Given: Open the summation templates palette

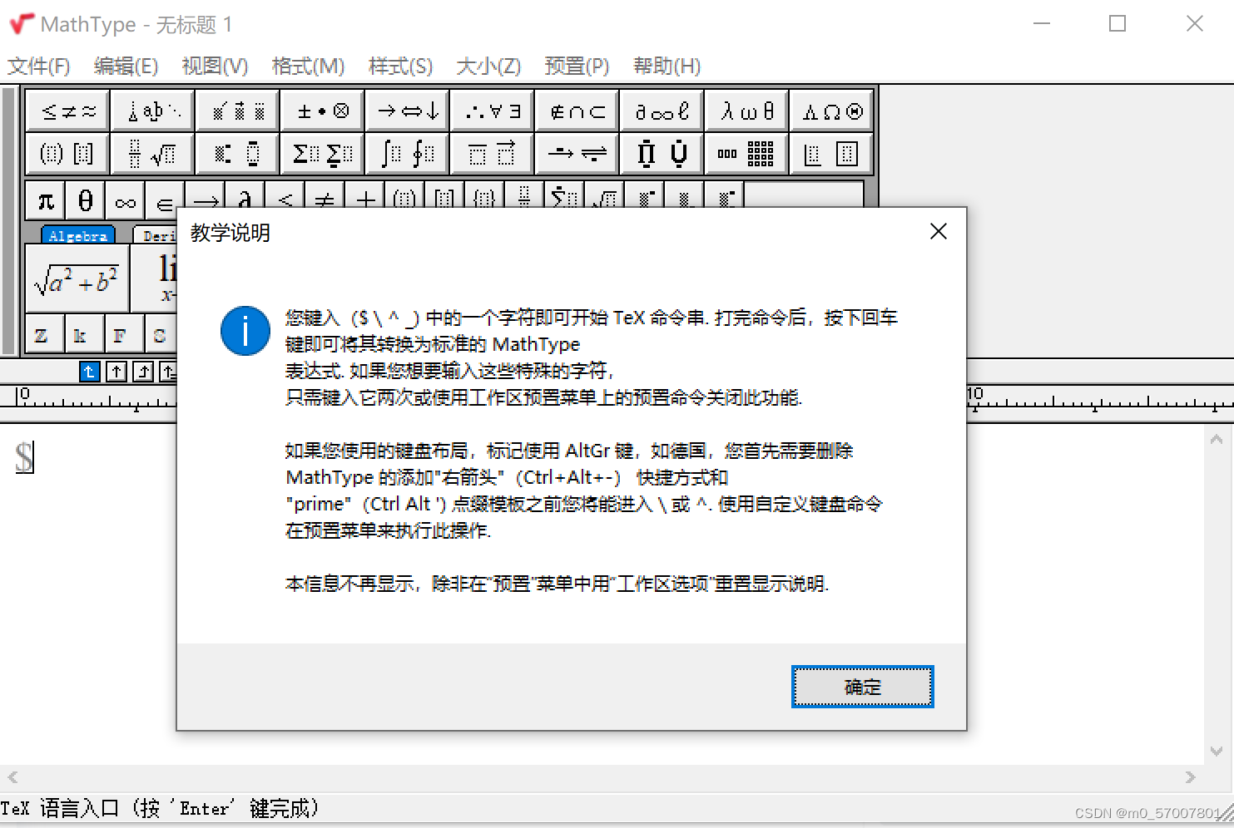Looking at the screenshot, I should click(324, 153).
